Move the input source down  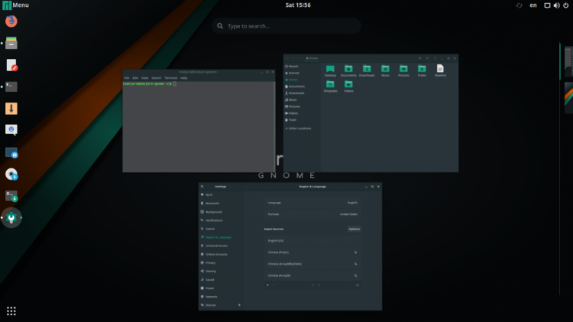tap(319, 285)
